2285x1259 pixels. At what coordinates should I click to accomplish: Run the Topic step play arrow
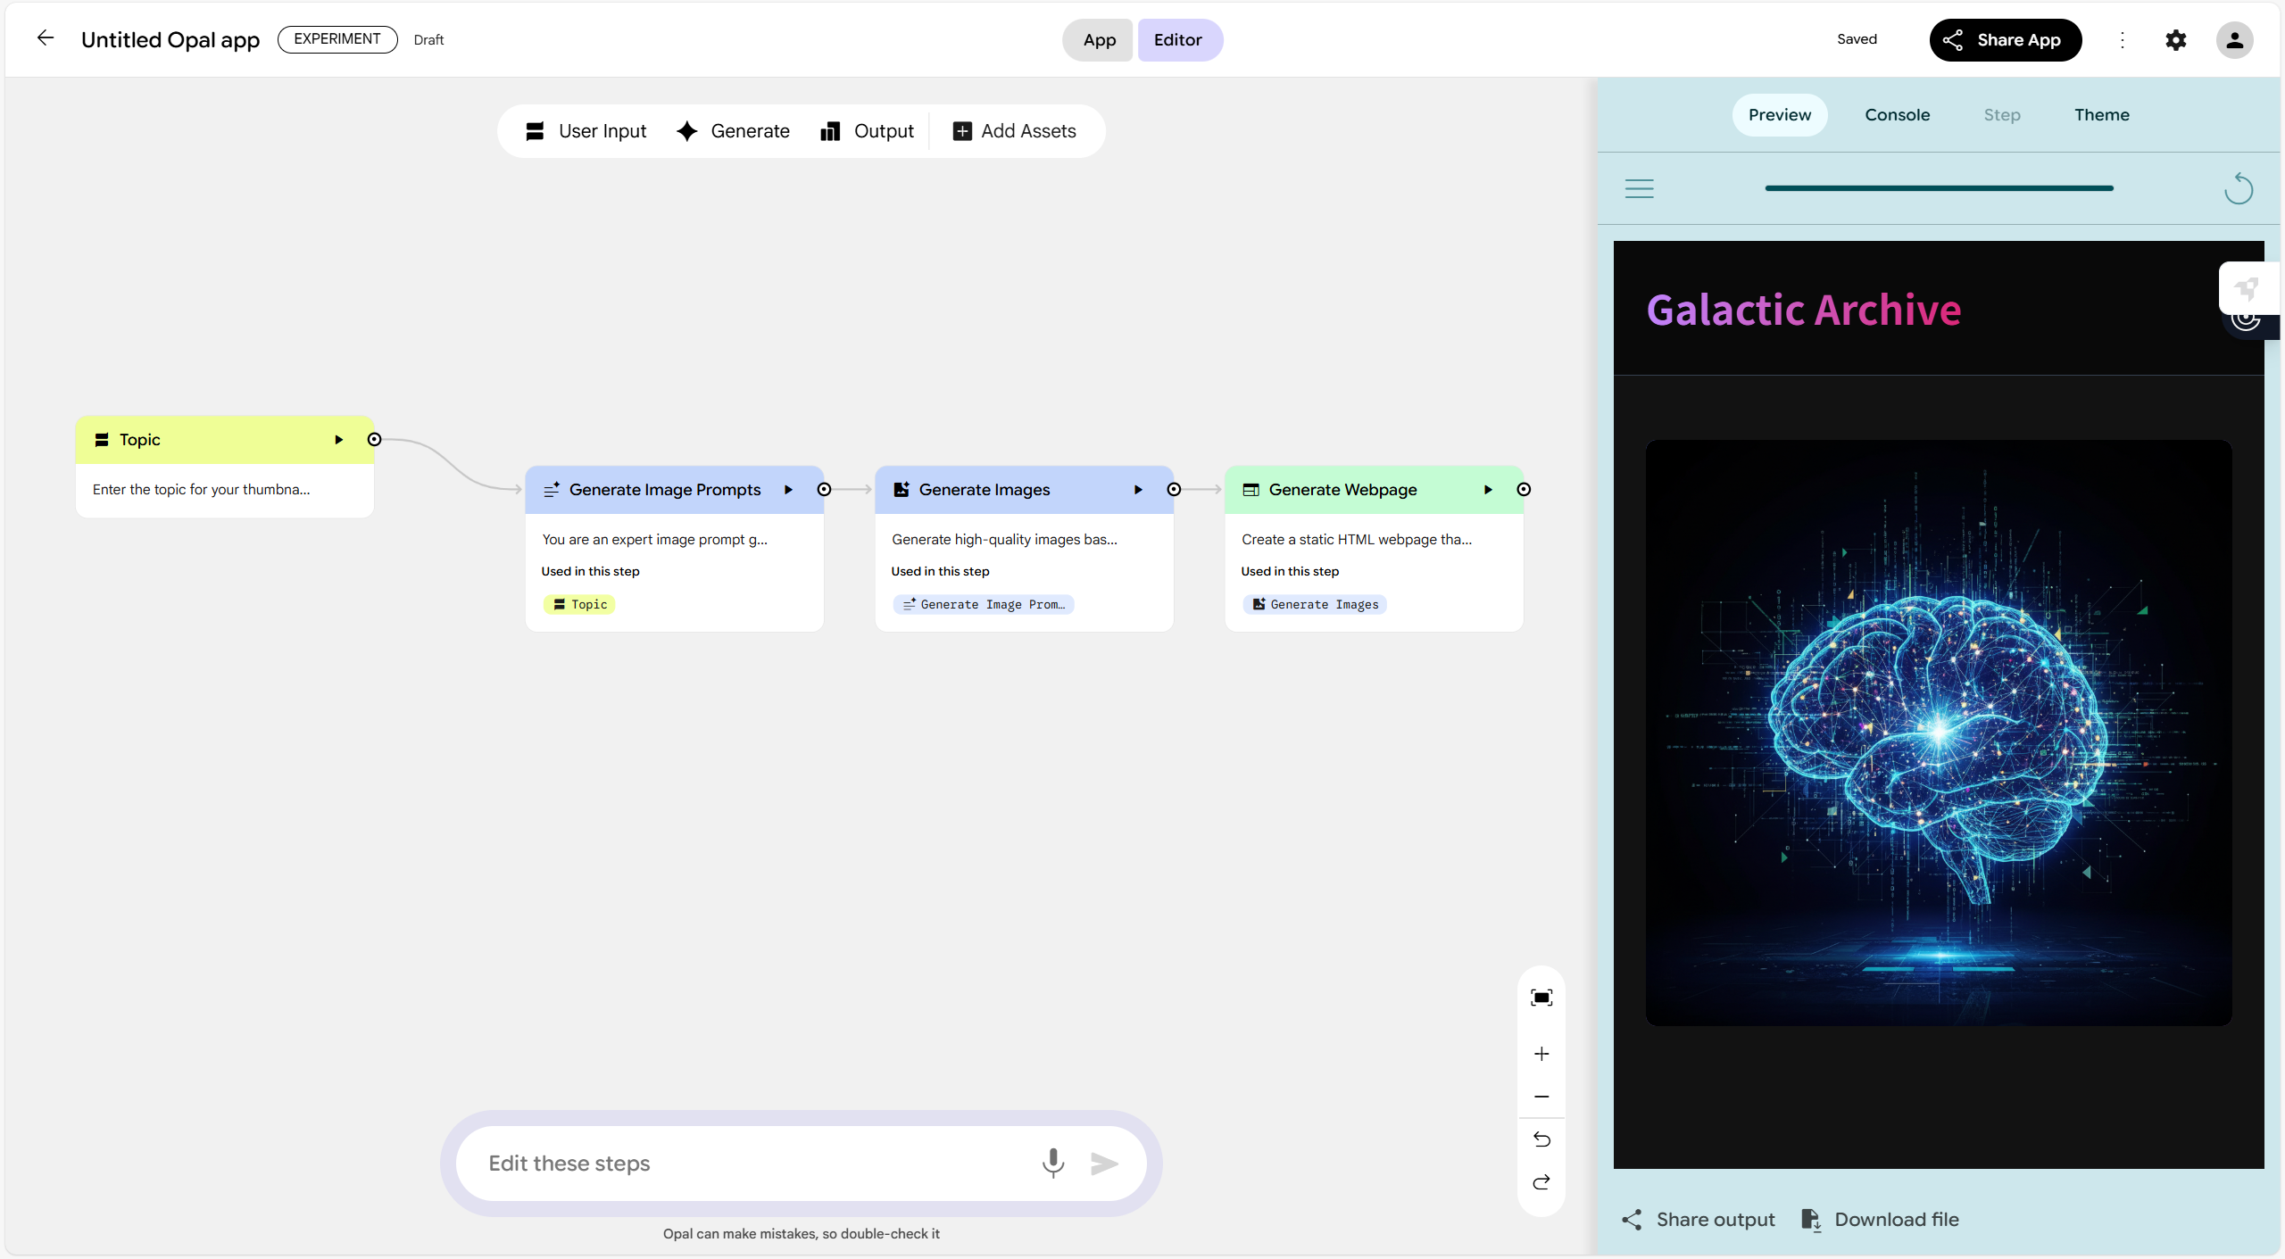[338, 440]
